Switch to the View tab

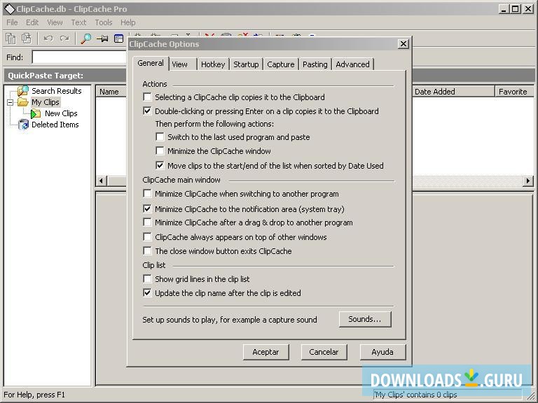(x=183, y=64)
